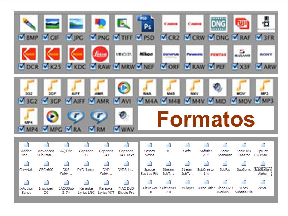Click the red Leica logo icon
The height and width of the screenshot is (216, 288).
click(100, 54)
